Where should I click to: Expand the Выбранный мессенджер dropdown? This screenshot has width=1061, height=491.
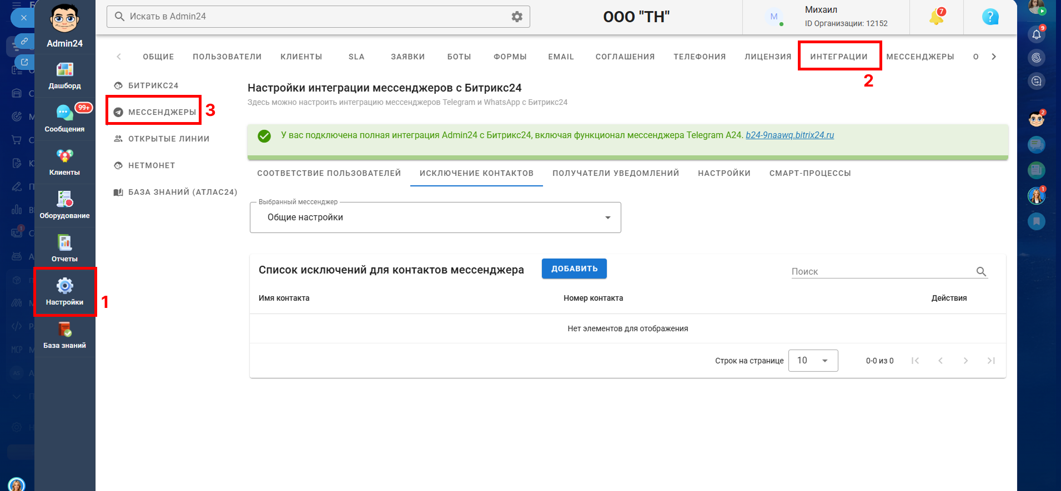(x=435, y=217)
